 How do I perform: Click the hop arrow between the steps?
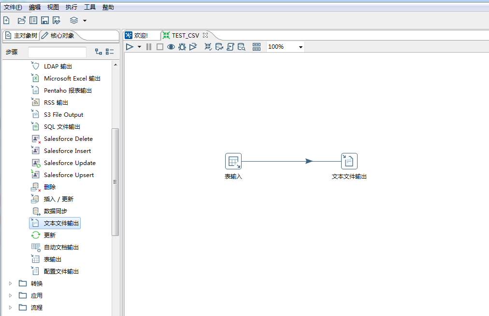[309, 161]
